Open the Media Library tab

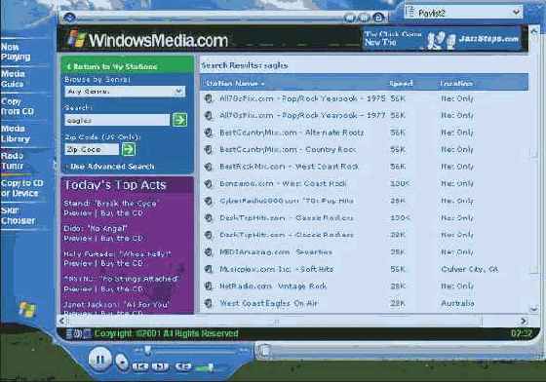point(16,134)
